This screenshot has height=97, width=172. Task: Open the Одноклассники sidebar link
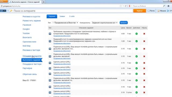tap(29, 42)
